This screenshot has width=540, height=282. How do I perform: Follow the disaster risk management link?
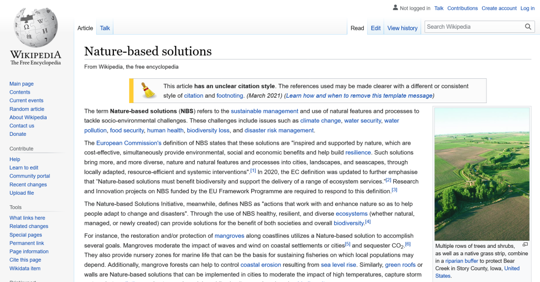click(279, 130)
